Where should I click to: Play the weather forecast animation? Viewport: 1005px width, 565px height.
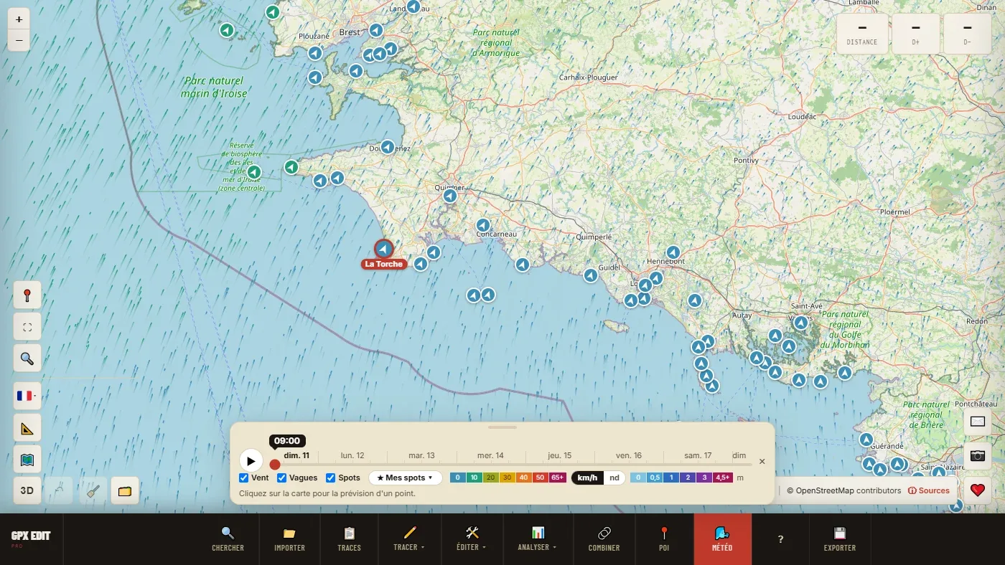tap(251, 460)
